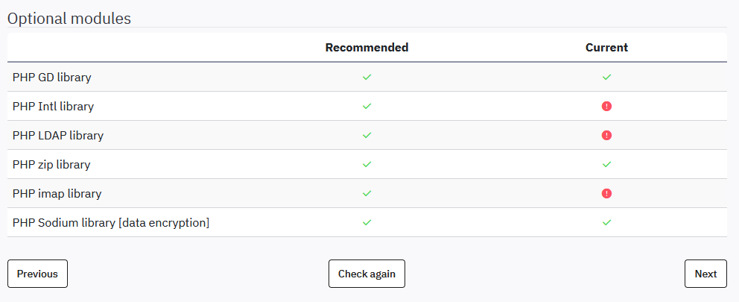Click recommended checkmark for PHP Sodium library
This screenshot has height=302, width=739.
point(367,222)
